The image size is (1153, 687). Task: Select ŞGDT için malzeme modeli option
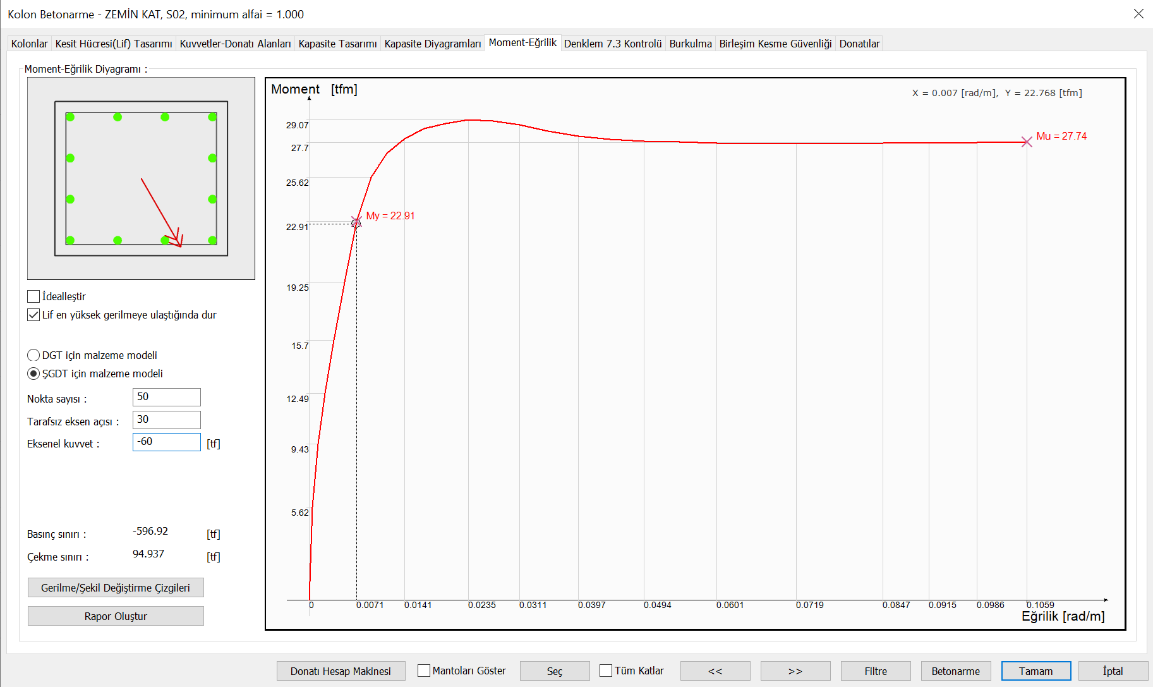click(x=34, y=374)
